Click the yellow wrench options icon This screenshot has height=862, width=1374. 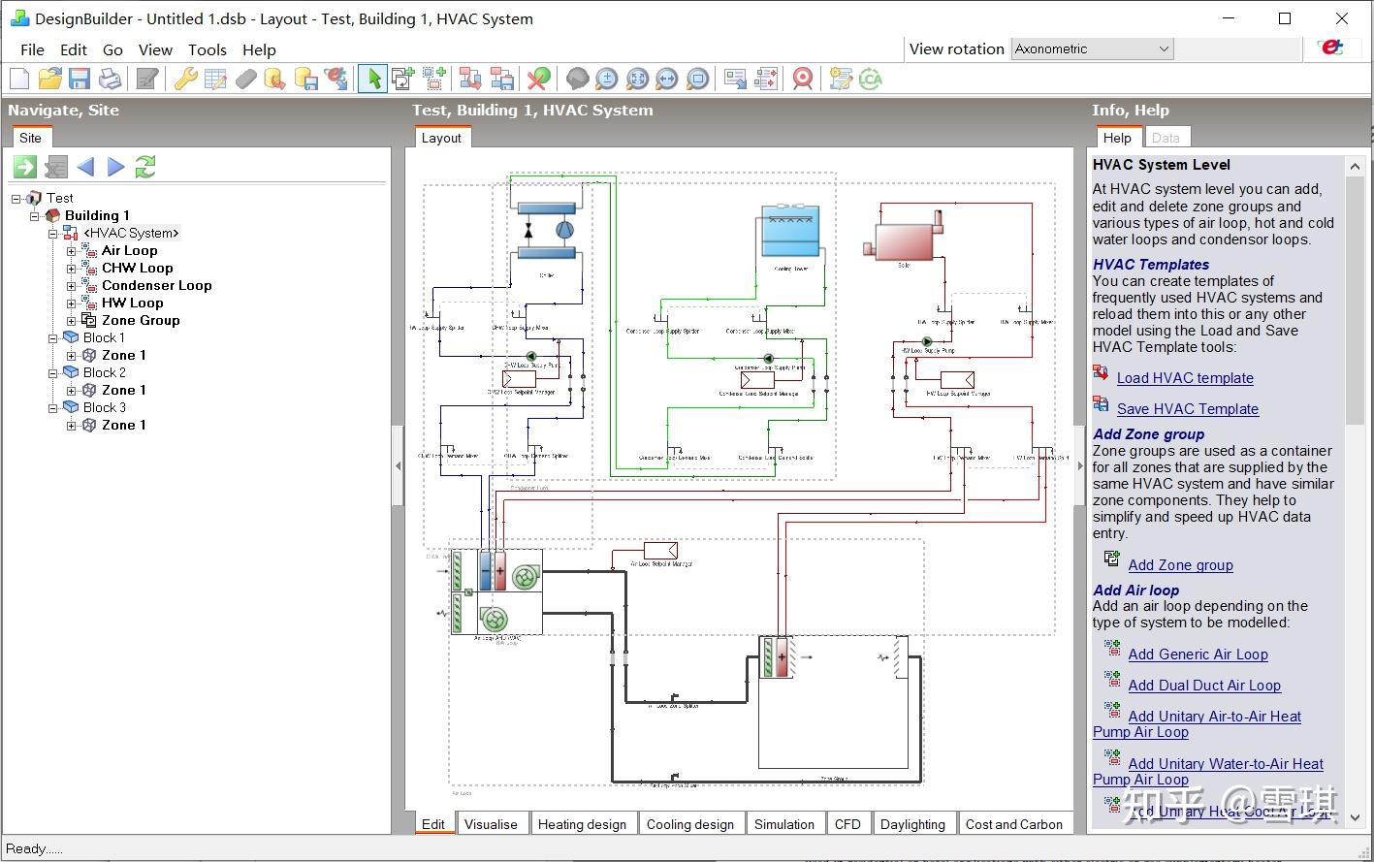[185, 79]
